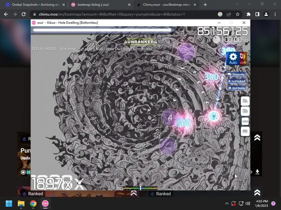Click the Auto mod gear icon

click(x=233, y=59)
